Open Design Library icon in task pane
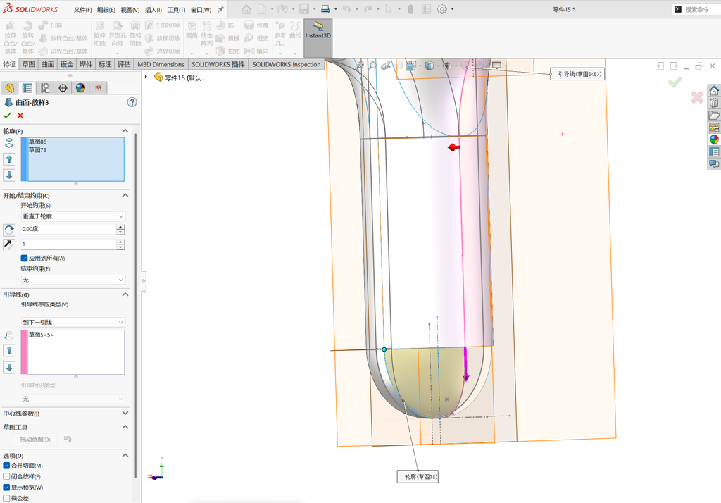Image resolution: width=721 pixels, height=503 pixels. (x=714, y=103)
